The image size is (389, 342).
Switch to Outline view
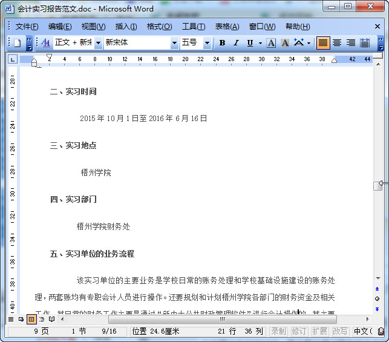tap(42, 319)
